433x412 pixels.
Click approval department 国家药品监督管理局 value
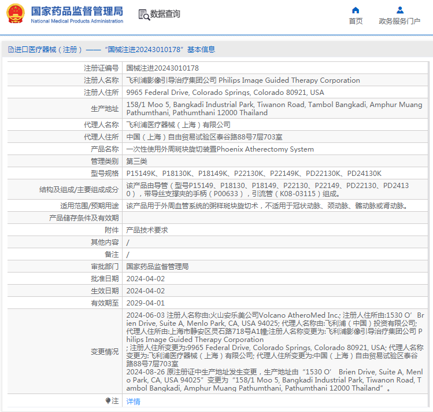(x=157, y=267)
